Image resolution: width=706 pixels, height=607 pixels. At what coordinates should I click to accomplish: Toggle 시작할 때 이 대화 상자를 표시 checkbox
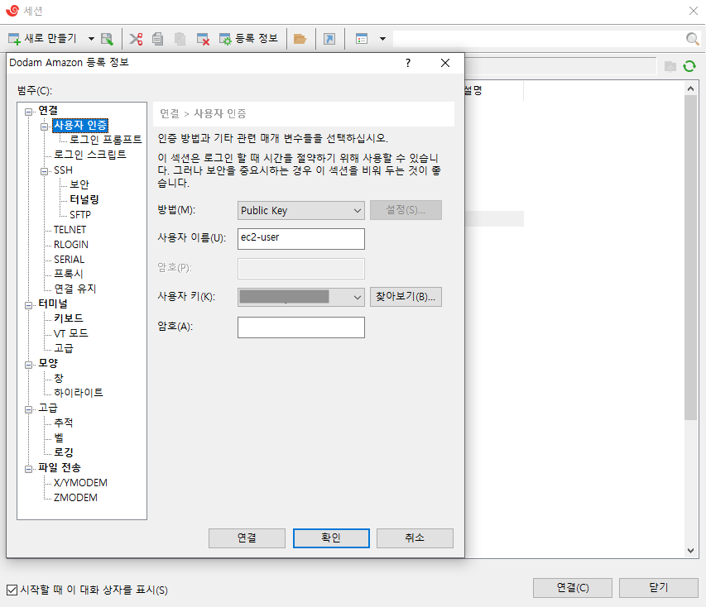click(12, 590)
